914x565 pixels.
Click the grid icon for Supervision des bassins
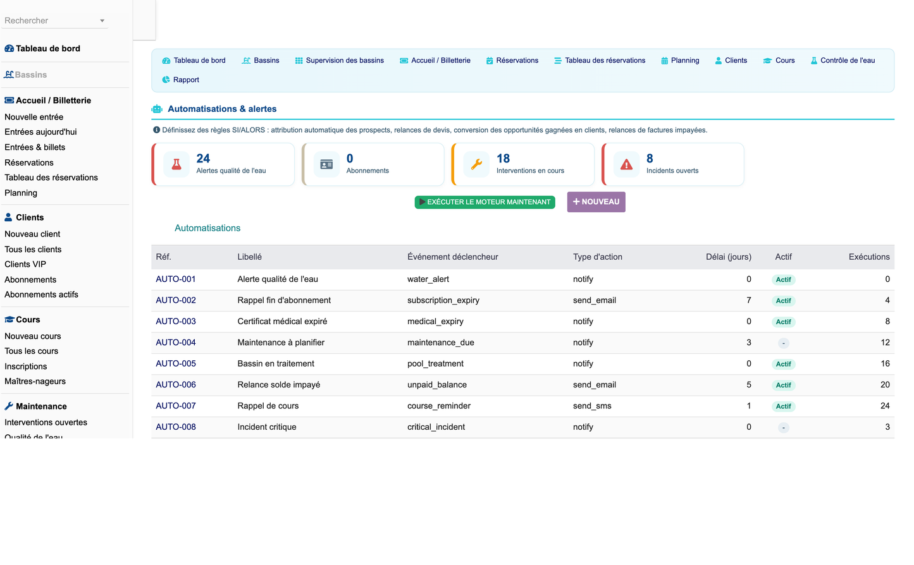299,61
